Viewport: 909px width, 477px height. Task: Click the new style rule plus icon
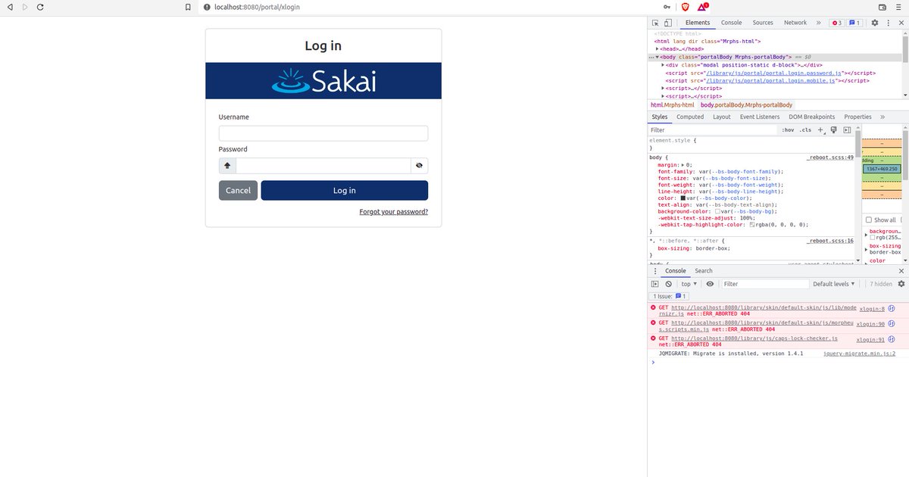(x=821, y=130)
